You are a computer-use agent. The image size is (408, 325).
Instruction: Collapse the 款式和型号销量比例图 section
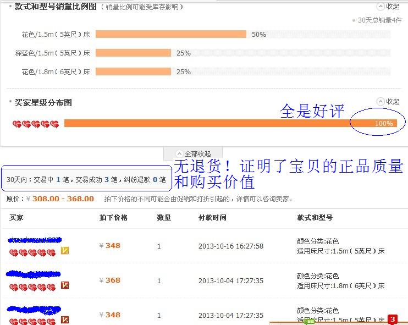[388, 7]
